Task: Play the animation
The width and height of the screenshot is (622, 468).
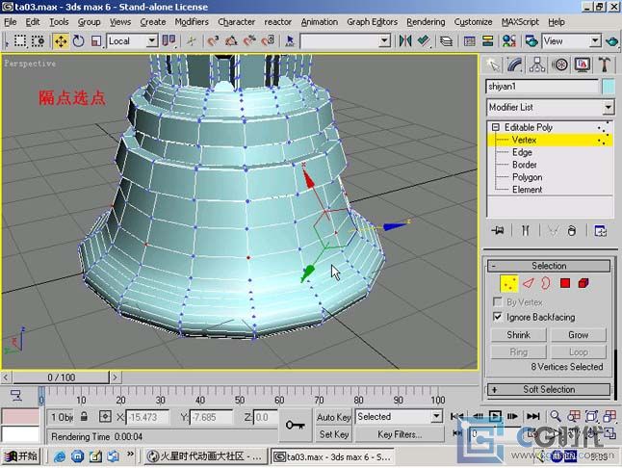Action: [x=495, y=416]
